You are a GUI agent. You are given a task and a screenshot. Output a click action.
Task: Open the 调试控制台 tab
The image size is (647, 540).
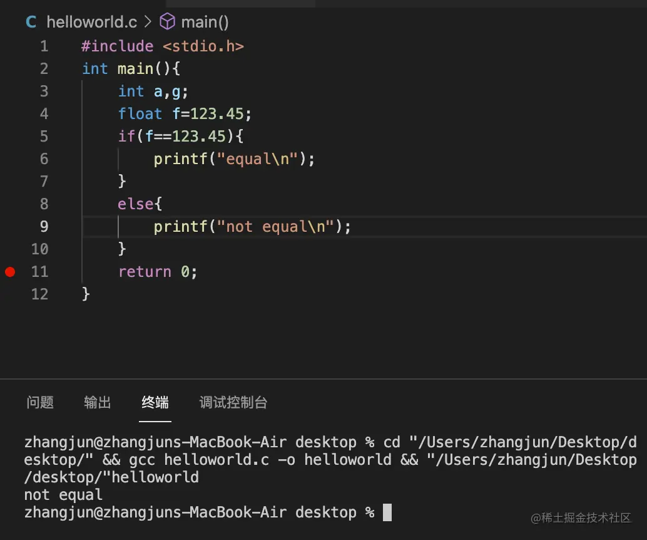233,402
